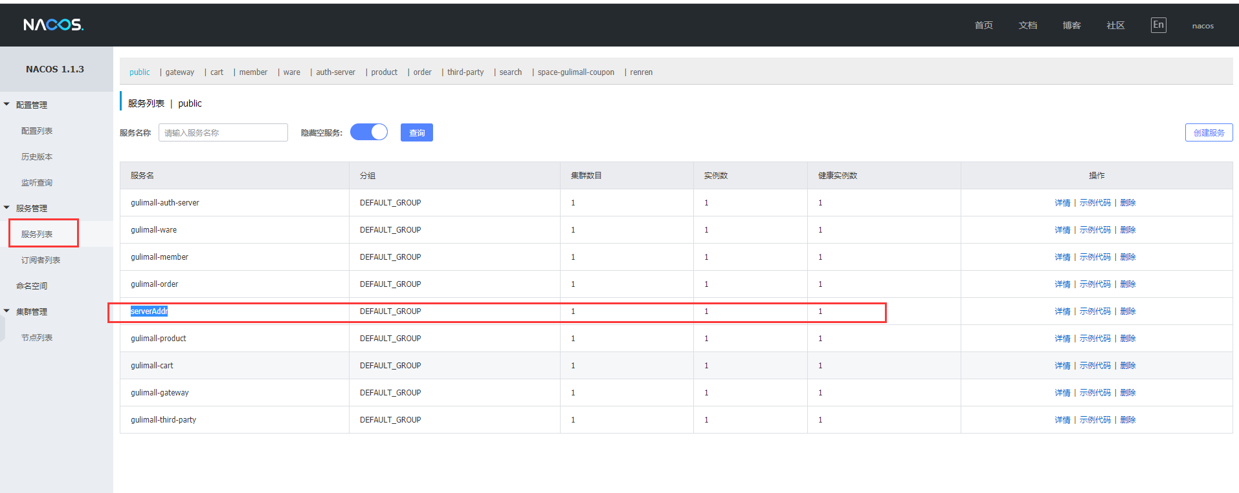This screenshot has width=1239, height=493.
Task: Open 社区 in the top navigation
Action: (x=1115, y=25)
